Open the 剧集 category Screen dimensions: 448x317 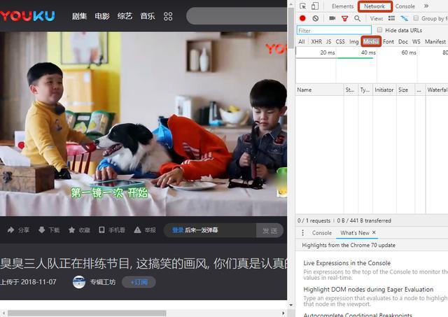79,16
